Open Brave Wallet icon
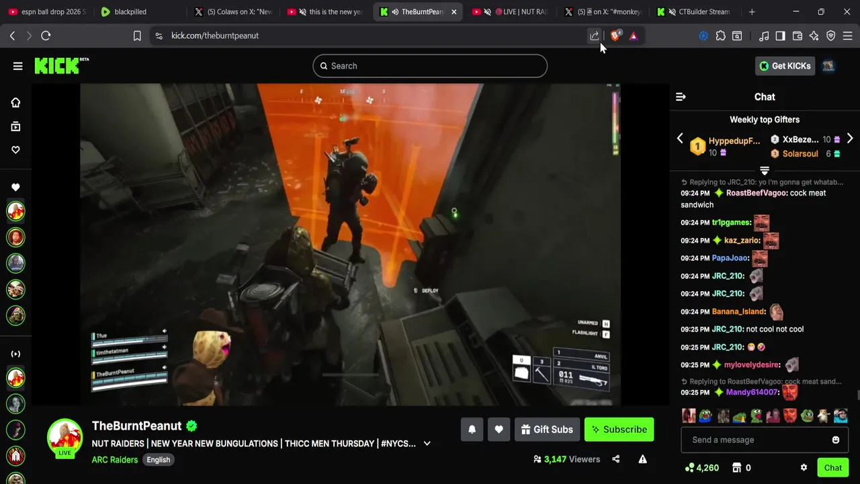 (x=798, y=36)
